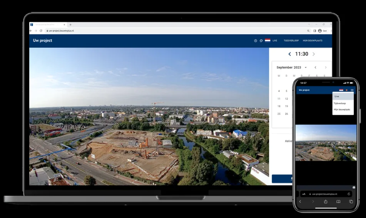The image size is (366, 218).
Task: Select day 18 in the calendar
Action: click(279, 107)
